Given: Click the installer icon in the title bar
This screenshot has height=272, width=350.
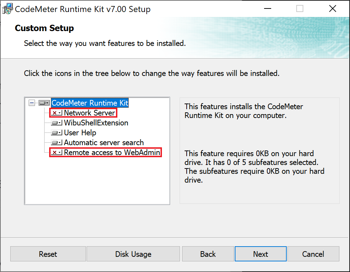Looking at the screenshot, I should (7, 9).
